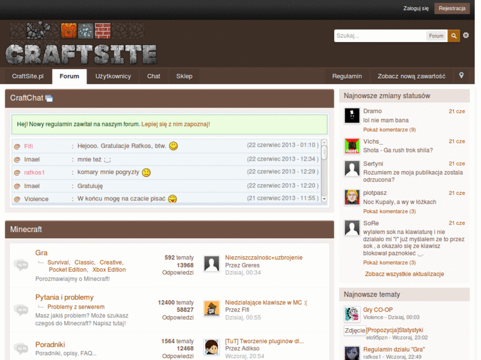Open the Classic subforum
This screenshot has height=360, width=481.
click(x=85, y=262)
